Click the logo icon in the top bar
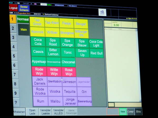The width and height of the screenshot is (158, 118). coord(102,12)
